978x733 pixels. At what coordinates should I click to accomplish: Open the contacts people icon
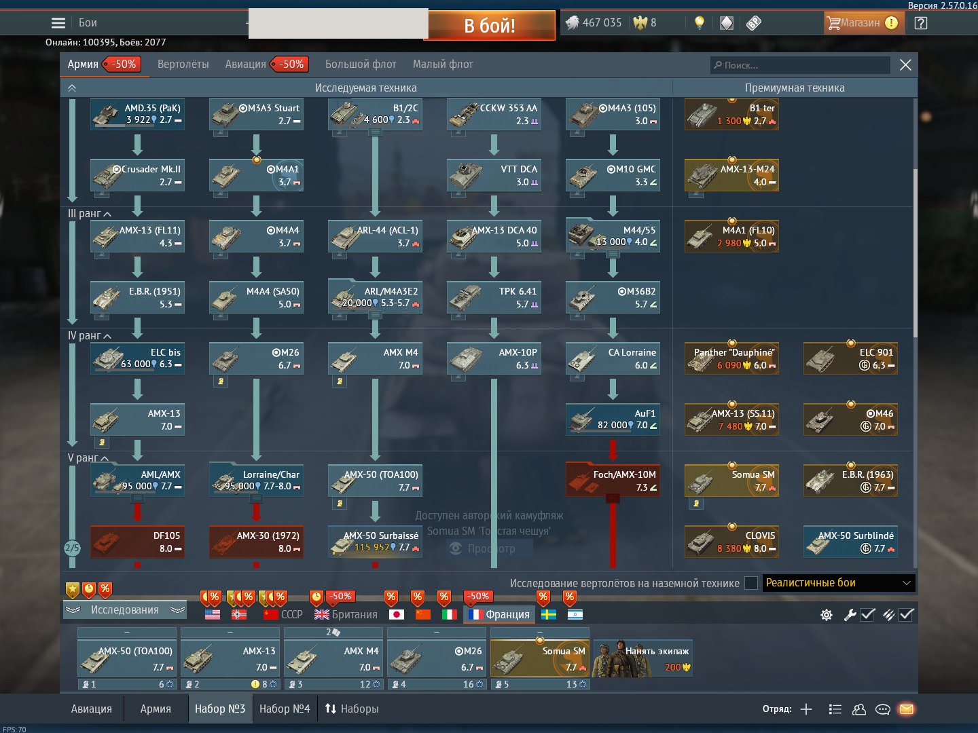tap(859, 709)
